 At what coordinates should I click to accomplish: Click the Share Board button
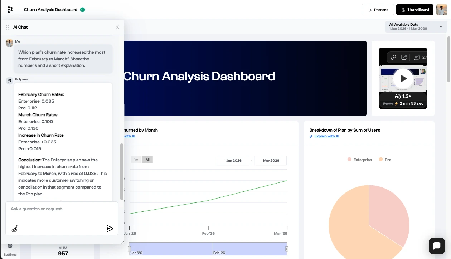tap(414, 10)
